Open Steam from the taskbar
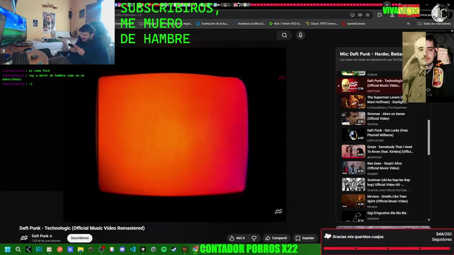Viewport: 454px width, 255px height. [174, 249]
